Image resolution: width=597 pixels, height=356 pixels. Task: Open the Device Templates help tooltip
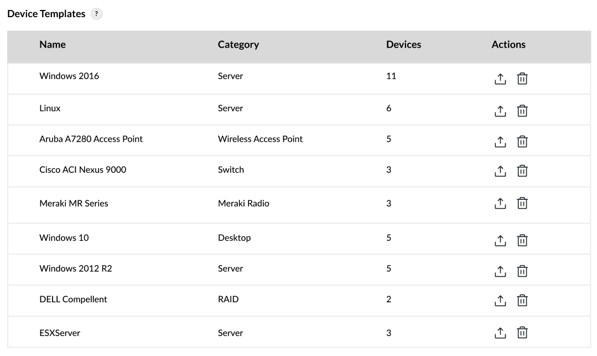point(96,13)
